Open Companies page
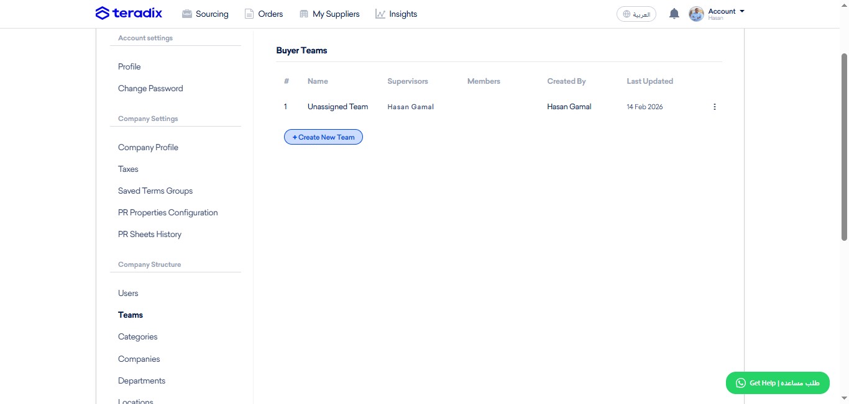The height and width of the screenshot is (404, 849). tap(139, 359)
